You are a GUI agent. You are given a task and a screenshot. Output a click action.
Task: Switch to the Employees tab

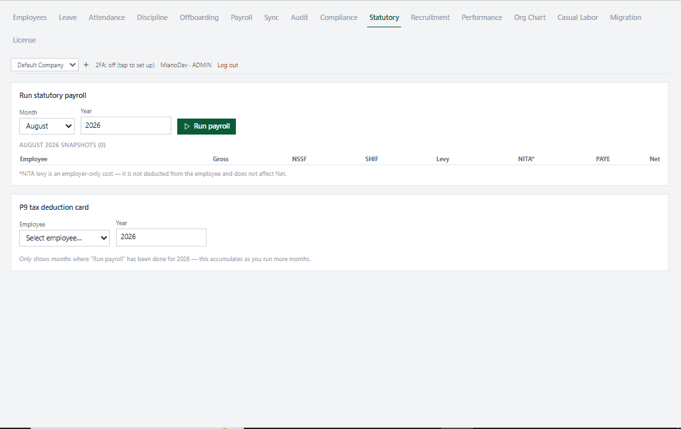(x=29, y=17)
